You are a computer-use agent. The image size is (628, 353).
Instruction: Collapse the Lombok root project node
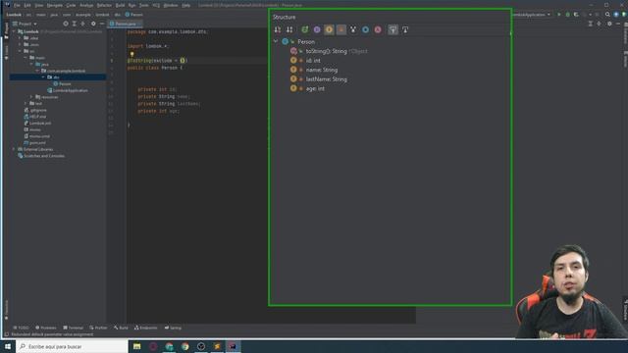coord(14,31)
